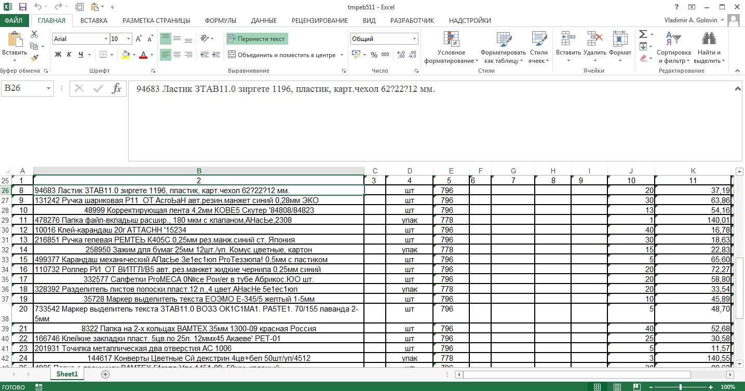
Task: Align text to bottom
Action: tap(189, 38)
